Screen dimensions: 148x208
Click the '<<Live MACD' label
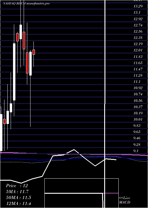coord(125,200)
